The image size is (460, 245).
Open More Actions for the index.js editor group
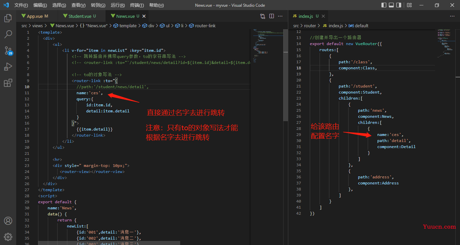[452, 16]
